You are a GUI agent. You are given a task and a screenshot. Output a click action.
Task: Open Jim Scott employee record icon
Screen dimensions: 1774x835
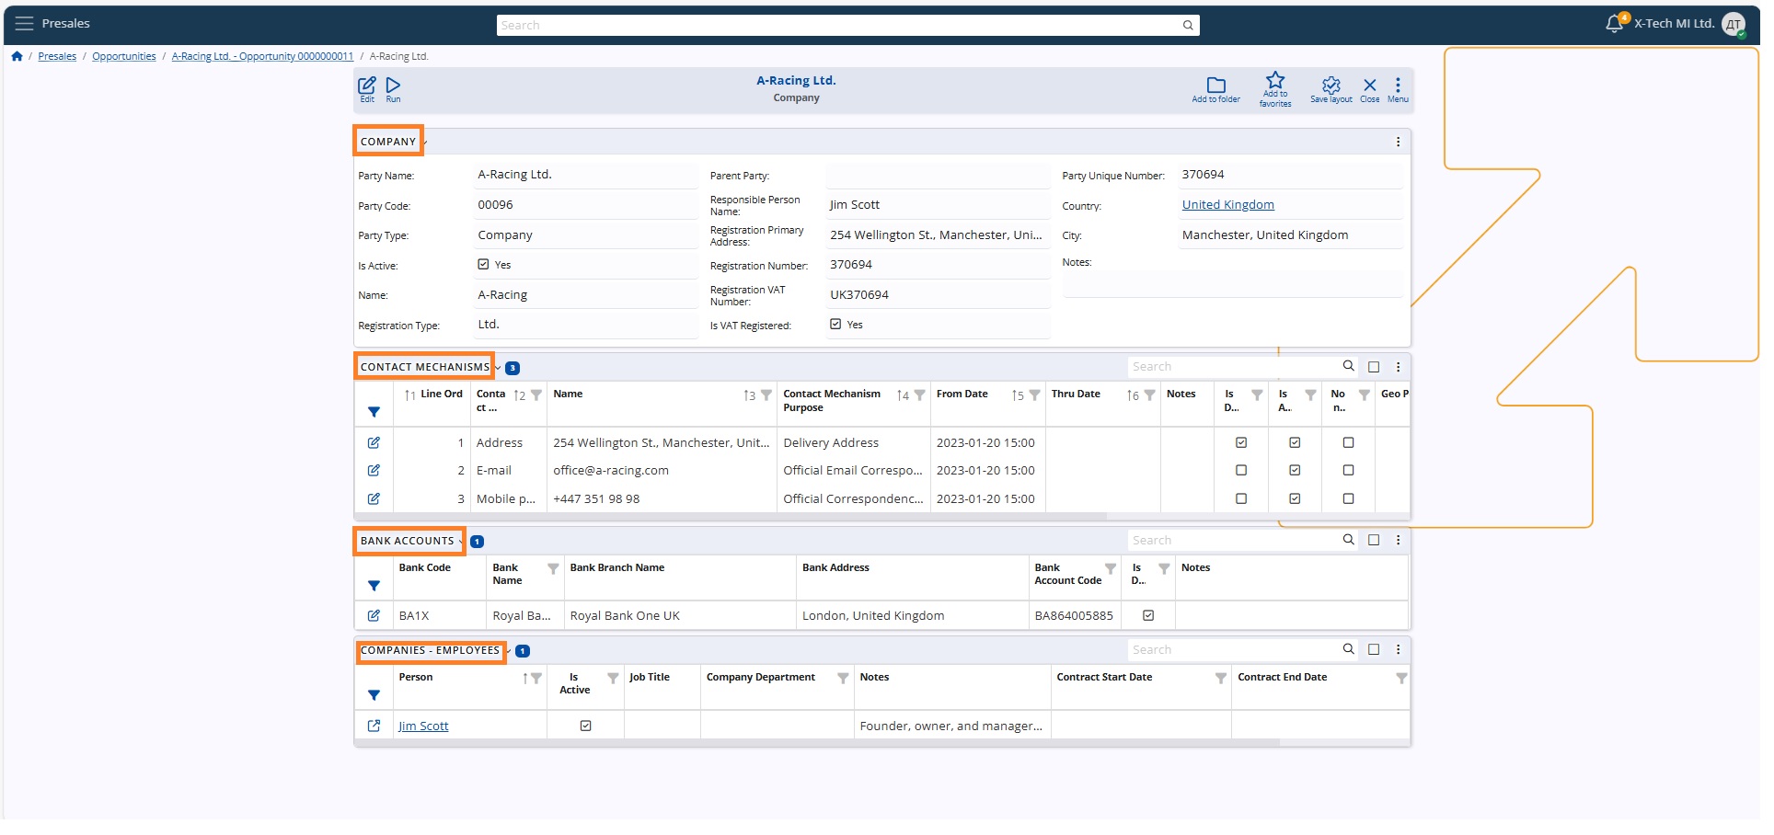coord(374,726)
